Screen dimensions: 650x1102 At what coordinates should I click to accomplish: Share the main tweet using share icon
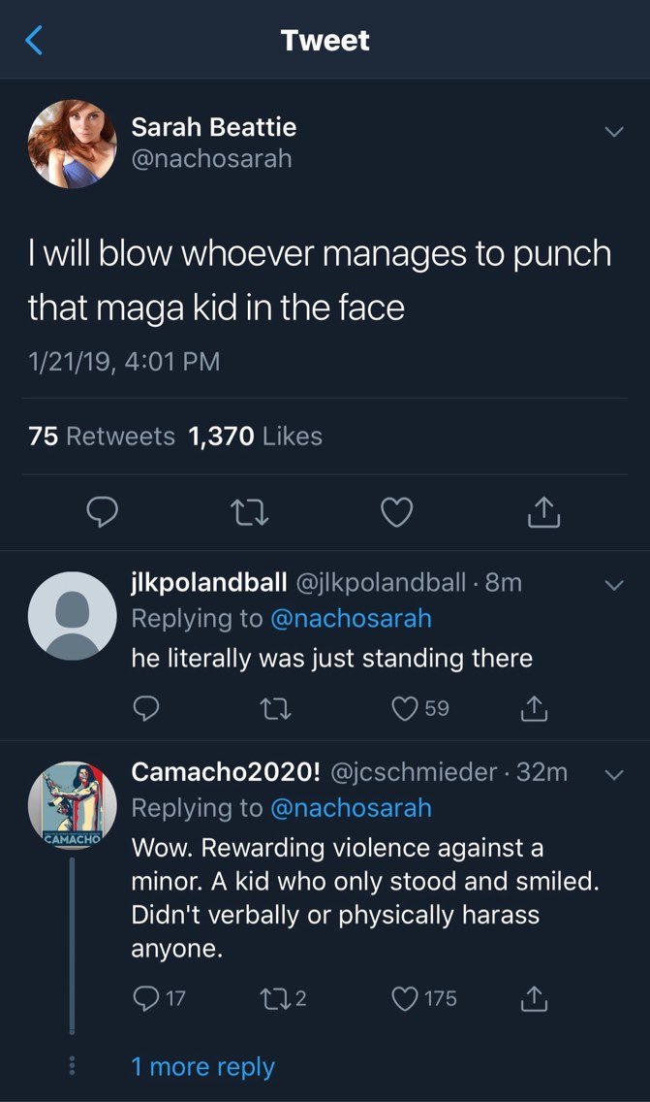point(544,511)
